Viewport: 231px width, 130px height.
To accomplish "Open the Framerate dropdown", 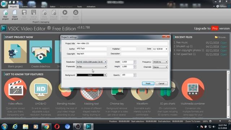I will click(x=91, y=66).
